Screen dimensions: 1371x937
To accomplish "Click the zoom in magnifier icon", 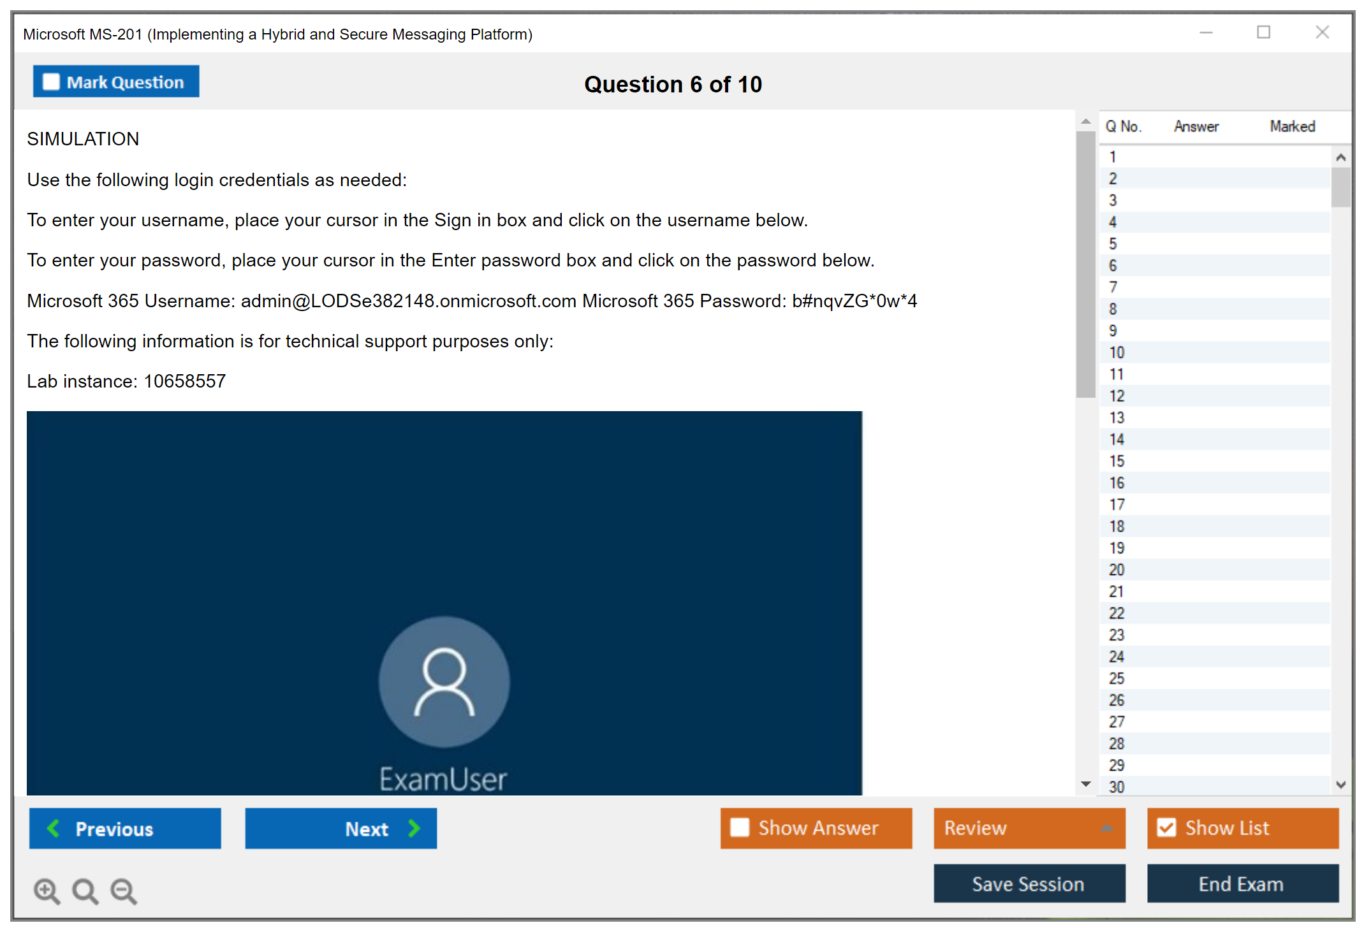I will point(47,890).
